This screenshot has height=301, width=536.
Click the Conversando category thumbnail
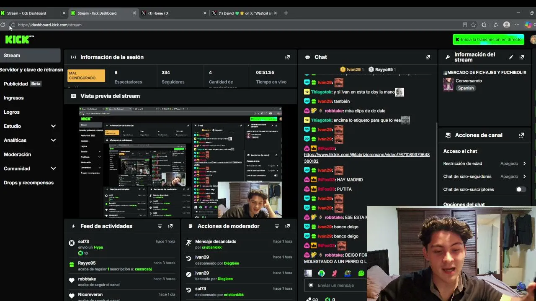(448, 84)
